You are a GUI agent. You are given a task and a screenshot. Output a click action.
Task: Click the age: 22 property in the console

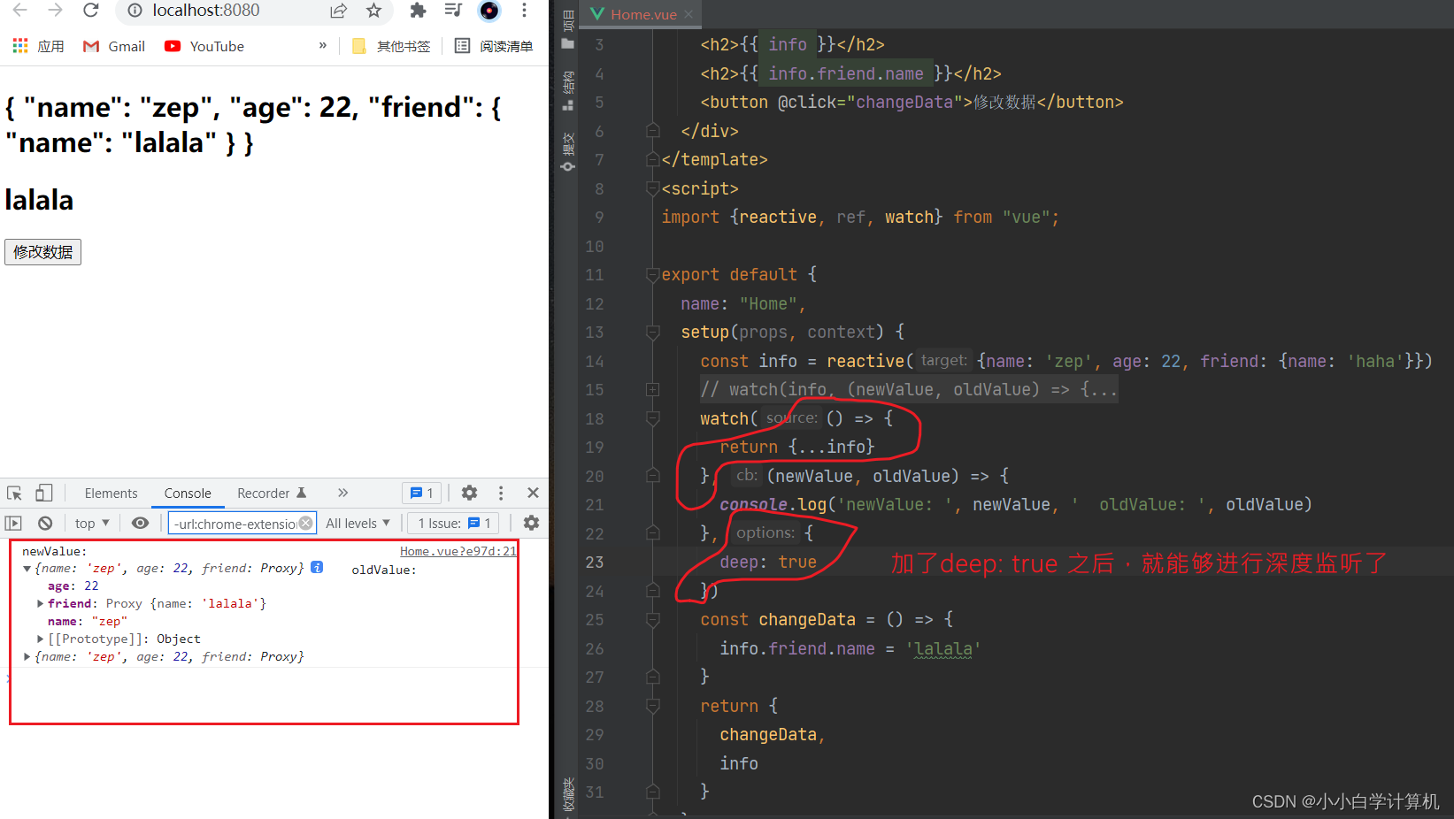click(73, 586)
